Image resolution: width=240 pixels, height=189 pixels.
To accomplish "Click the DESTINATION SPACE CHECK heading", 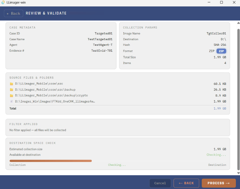I will pyautogui.click(x=32, y=143).
